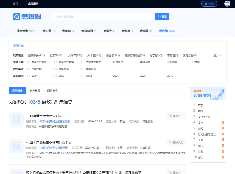Open the result 一图读懂突发事件应对法

pos(44,116)
